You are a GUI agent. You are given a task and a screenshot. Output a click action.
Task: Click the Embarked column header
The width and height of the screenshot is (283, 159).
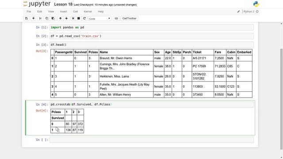244,52
